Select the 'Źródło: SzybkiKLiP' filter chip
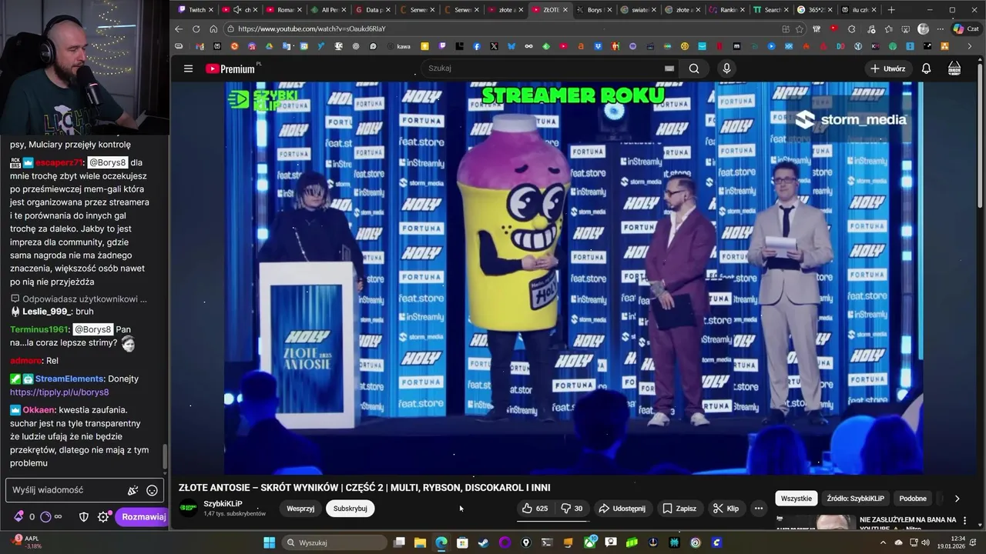The width and height of the screenshot is (986, 554). (x=856, y=498)
